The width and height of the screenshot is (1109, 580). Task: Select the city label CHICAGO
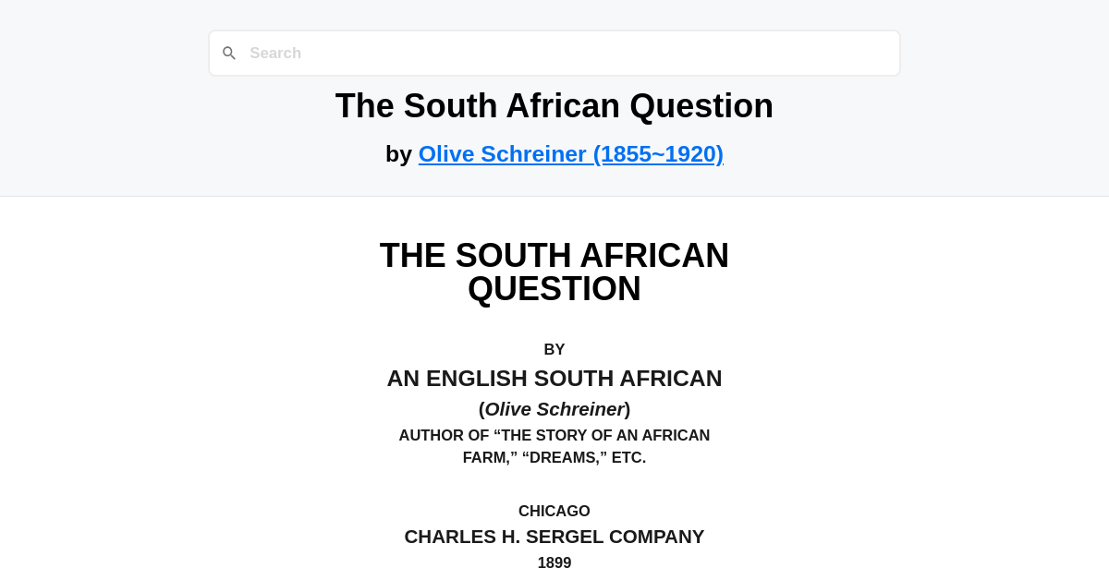click(x=554, y=511)
